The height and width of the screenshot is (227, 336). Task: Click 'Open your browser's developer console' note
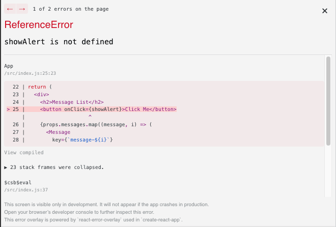tap(79, 212)
